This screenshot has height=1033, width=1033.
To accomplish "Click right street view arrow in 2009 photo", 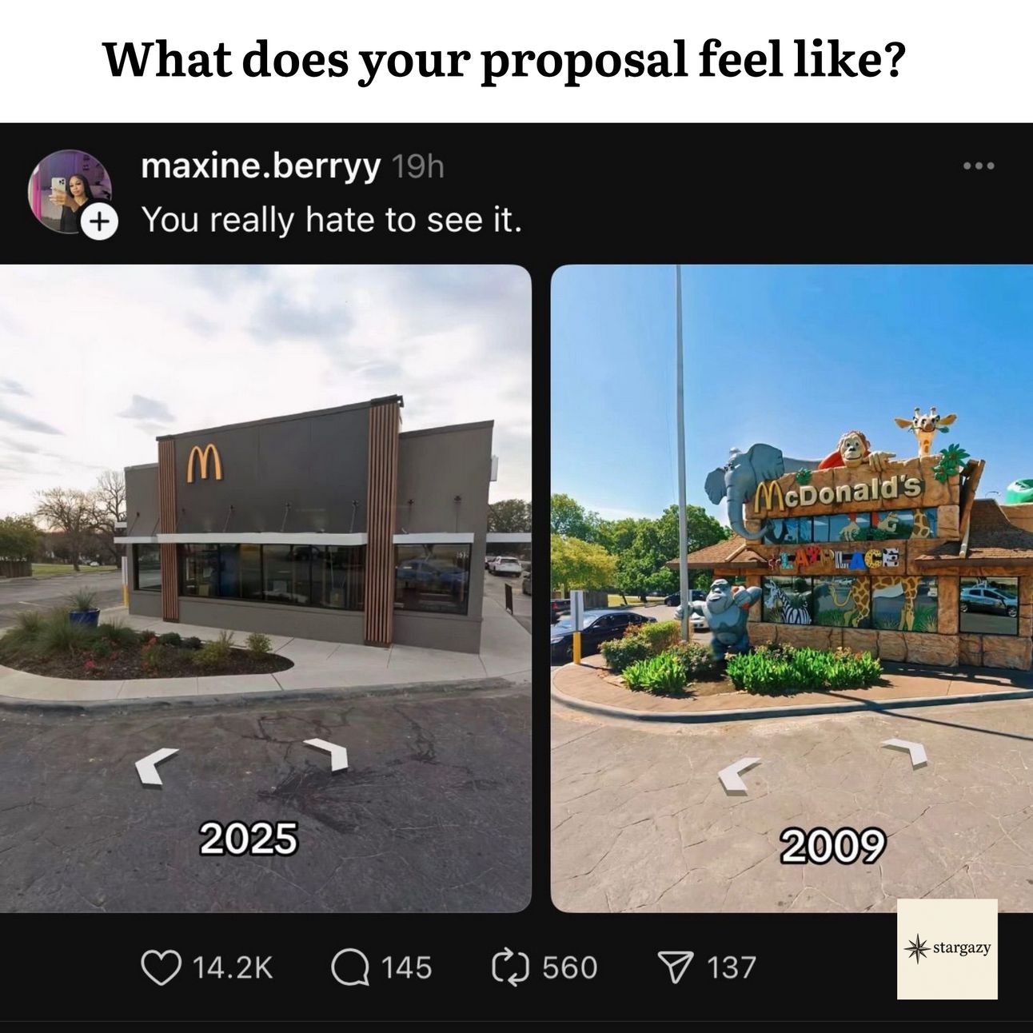I will [x=905, y=753].
